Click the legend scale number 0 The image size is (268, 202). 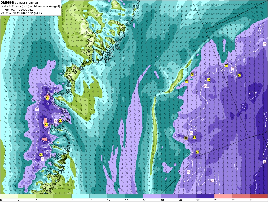tap(1, 200)
